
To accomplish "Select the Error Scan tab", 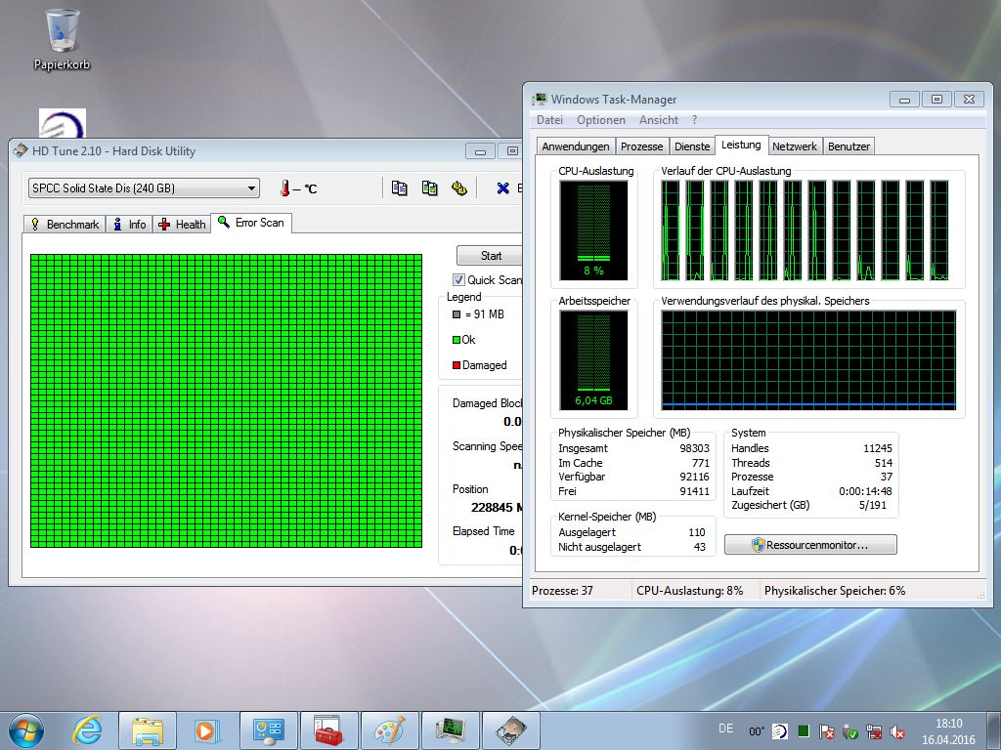I will coord(251,223).
